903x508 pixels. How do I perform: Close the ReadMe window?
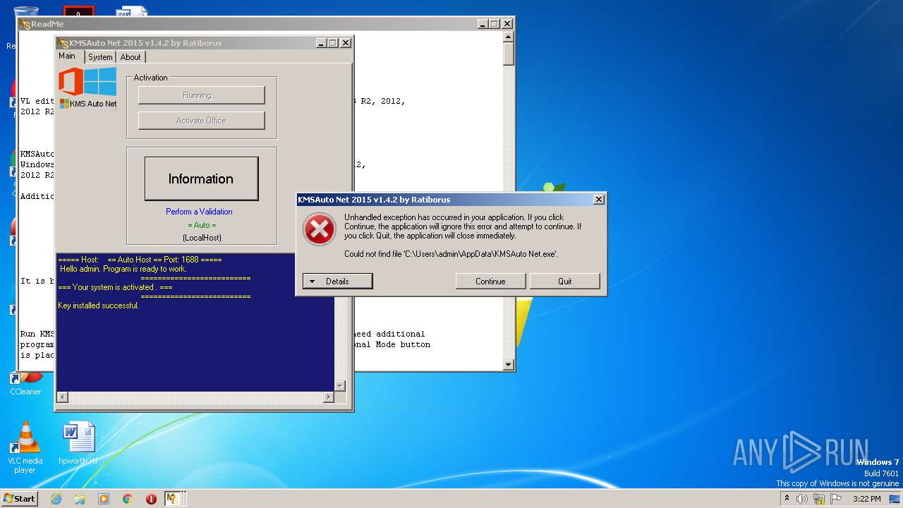[507, 24]
